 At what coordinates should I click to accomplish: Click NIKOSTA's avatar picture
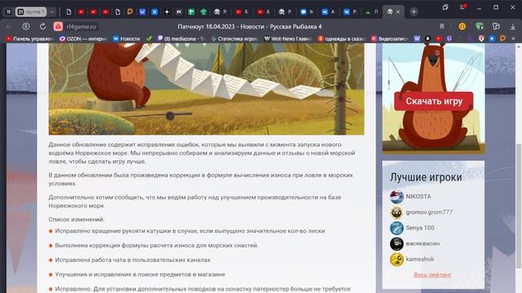click(396, 197)
